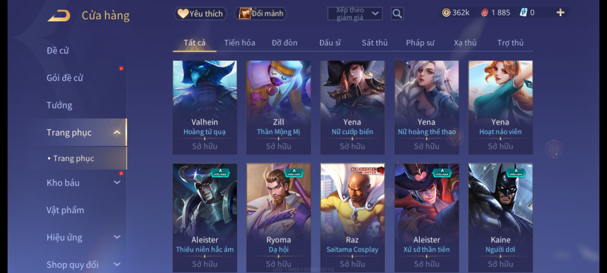Expand the Shop quy đổi section

click(117, 264)
